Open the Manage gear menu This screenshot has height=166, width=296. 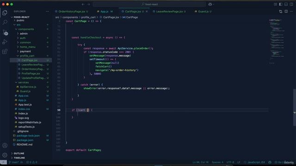coord(5,155)
